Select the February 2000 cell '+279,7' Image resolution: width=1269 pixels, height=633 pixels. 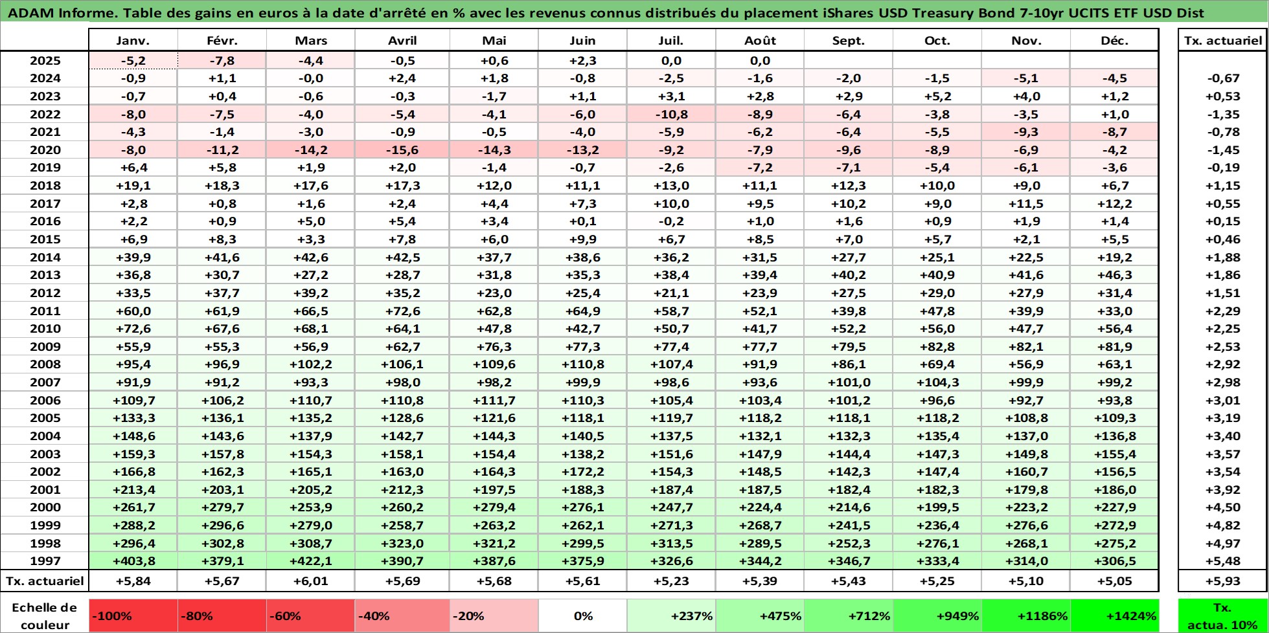click(222, 507)
